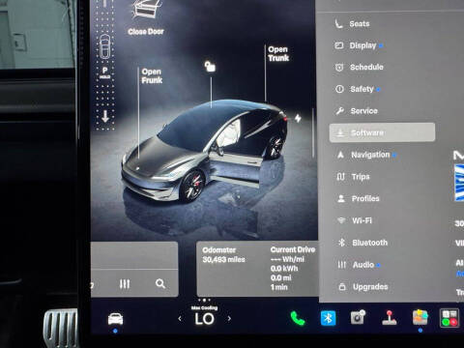This screenshot has height=348, width=464.
Task: Open the Navigation settings menu
Action: [366, 155]
